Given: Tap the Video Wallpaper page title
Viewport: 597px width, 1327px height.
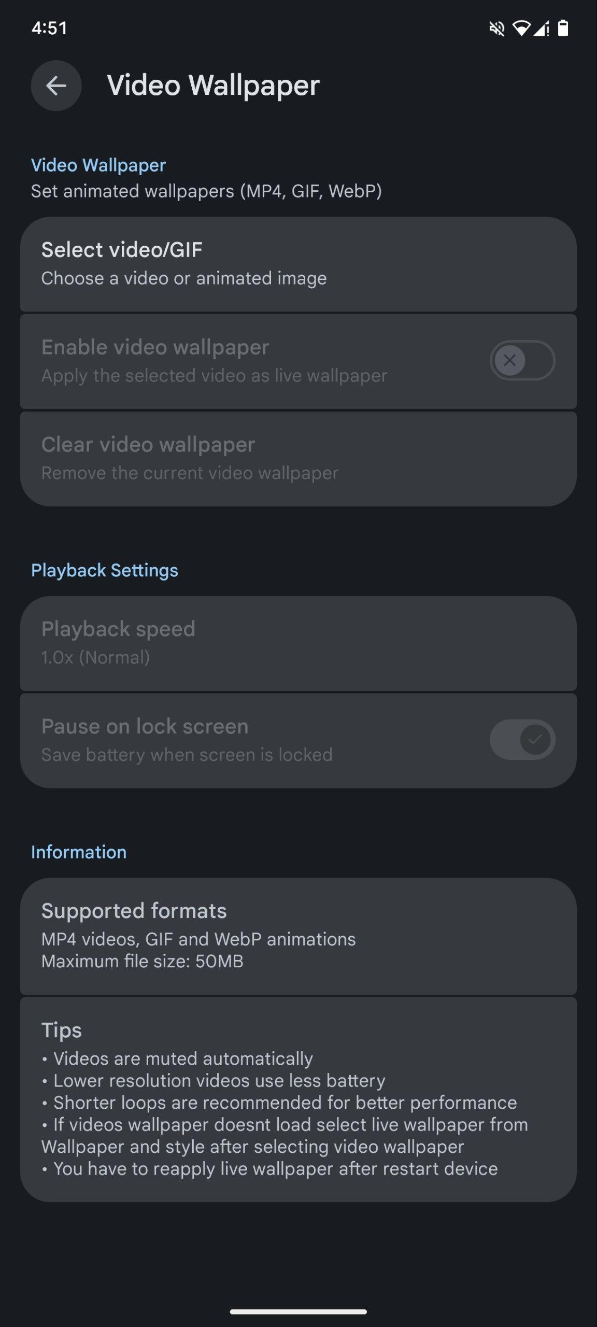Looking at the screenshot, I should click(213, 86).
